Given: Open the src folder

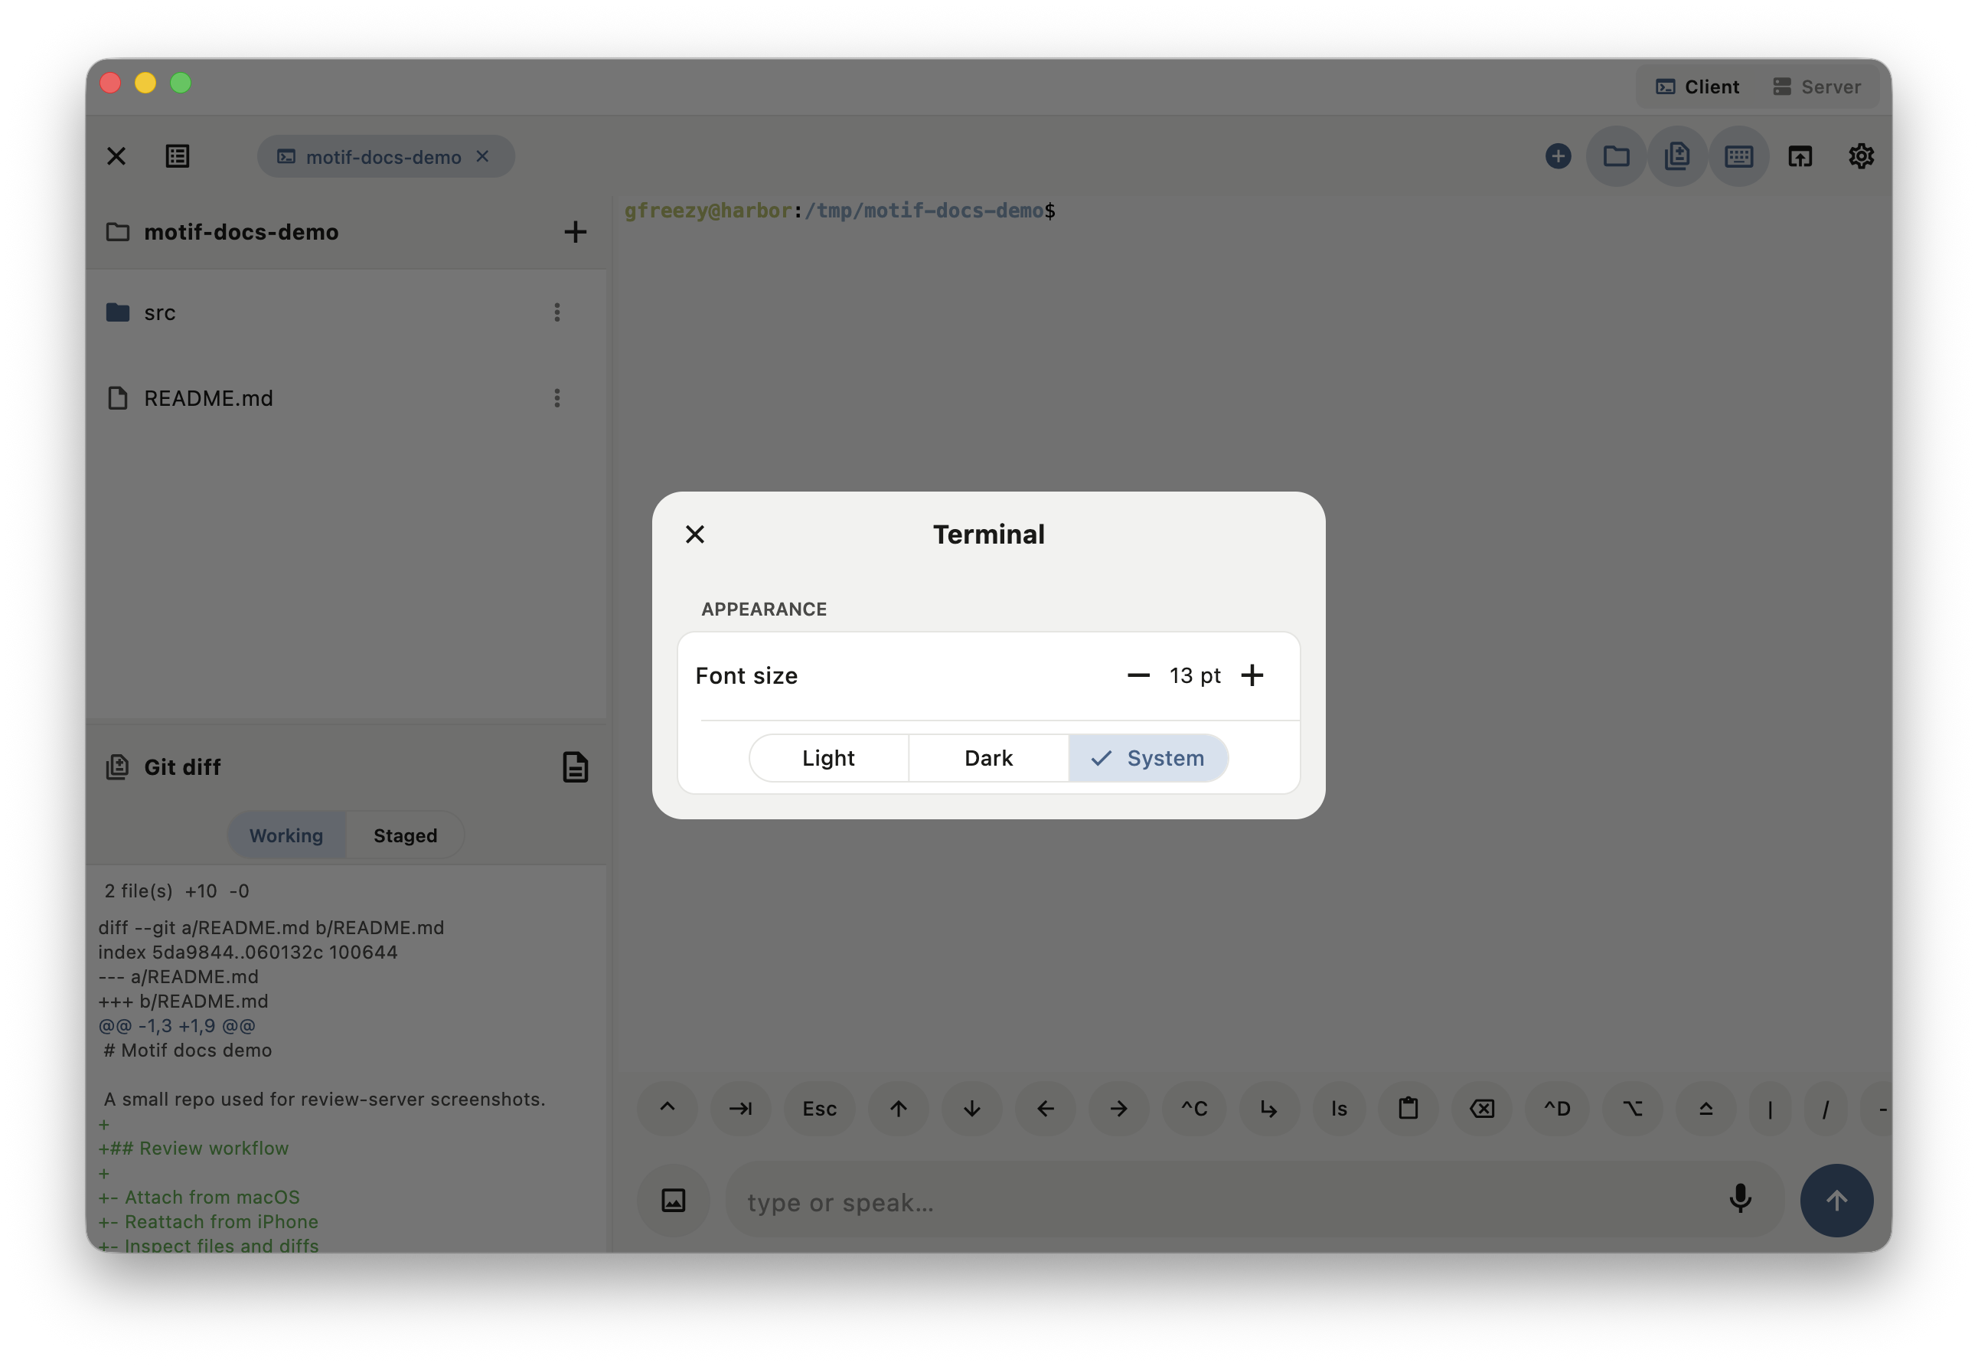Looking at the screenshot, I should [347, 312].
